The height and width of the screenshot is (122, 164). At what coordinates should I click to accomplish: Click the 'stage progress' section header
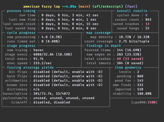click(21, 46)
